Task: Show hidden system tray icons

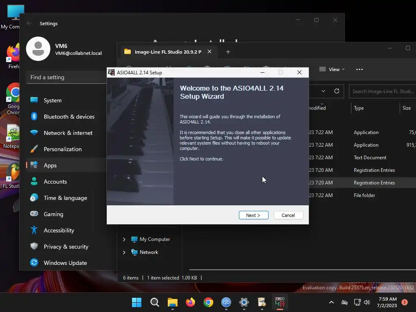Action: coord(331,302)
